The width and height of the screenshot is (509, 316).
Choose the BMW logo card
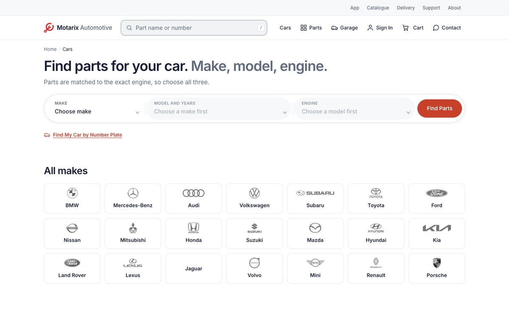72,199
